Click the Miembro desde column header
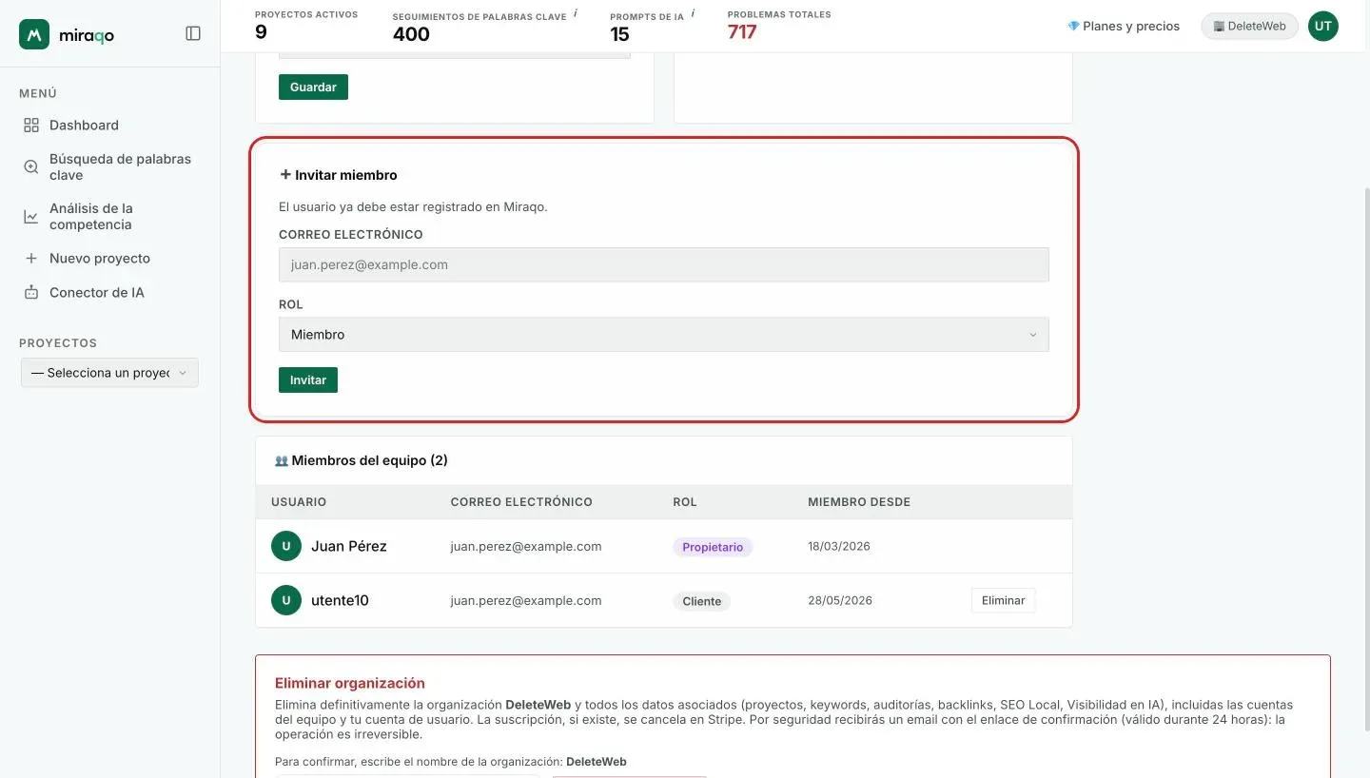The height and width of the screenshot is (778, 1370). (859, 501)
